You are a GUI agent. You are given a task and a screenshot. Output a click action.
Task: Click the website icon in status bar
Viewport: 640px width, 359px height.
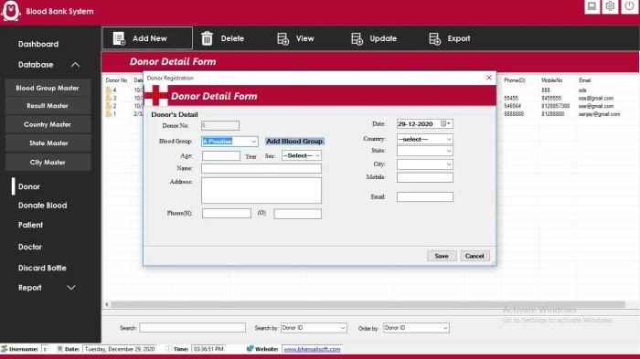[250, 349]
